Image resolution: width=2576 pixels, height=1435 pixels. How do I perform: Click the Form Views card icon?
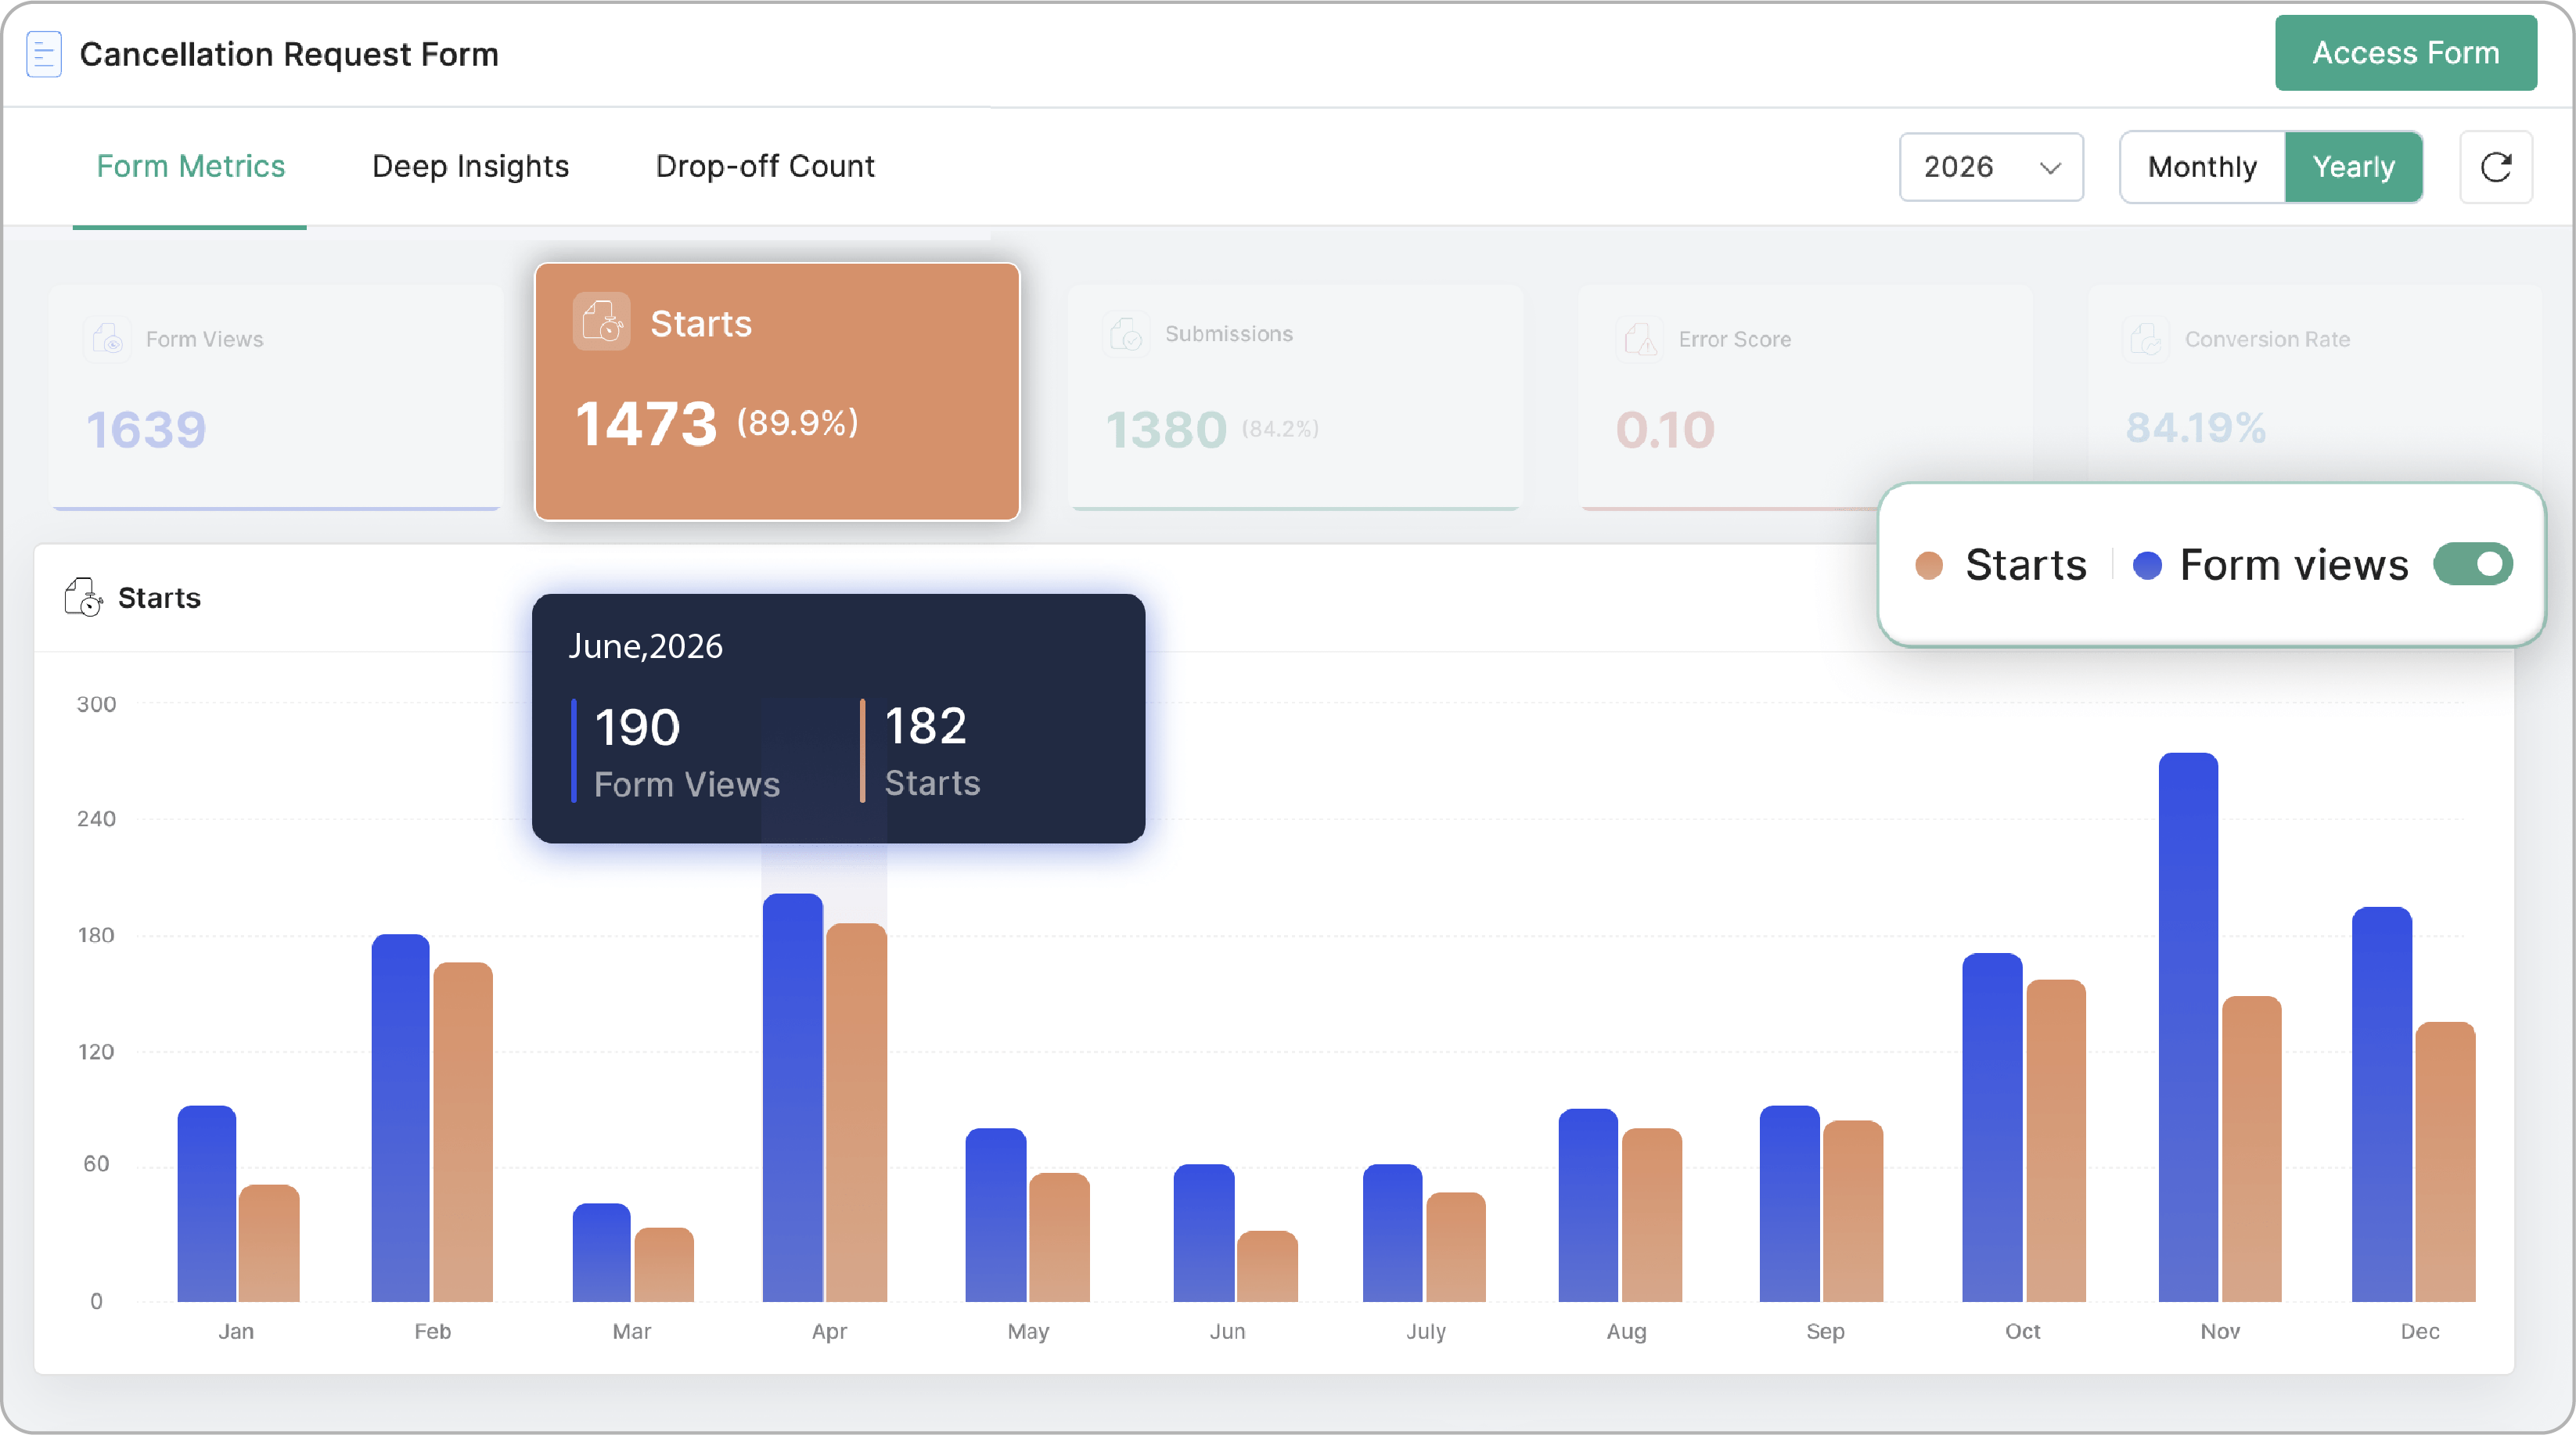pos(107,340)
